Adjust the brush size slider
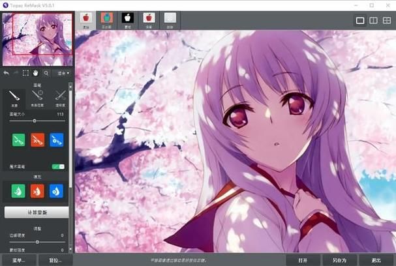 (x=35, y=121)
